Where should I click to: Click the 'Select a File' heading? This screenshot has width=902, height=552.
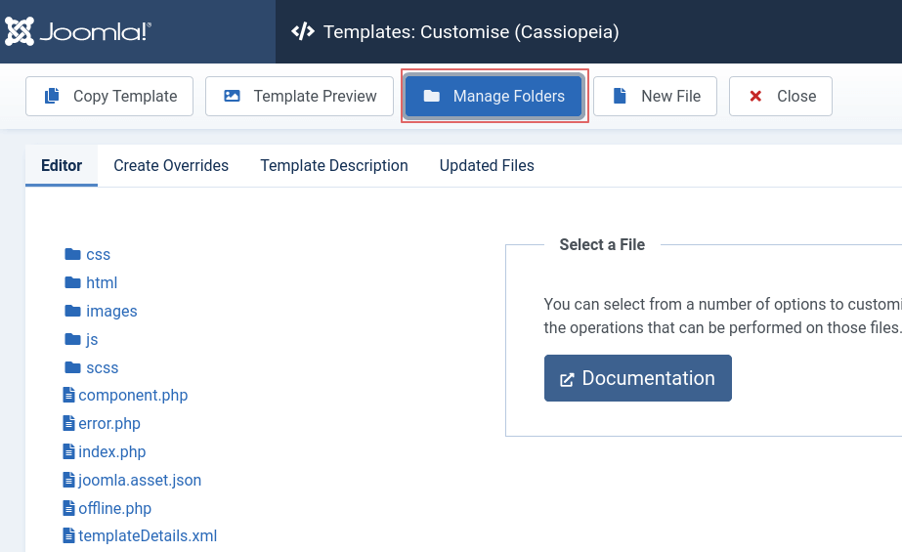pos(602,244)
